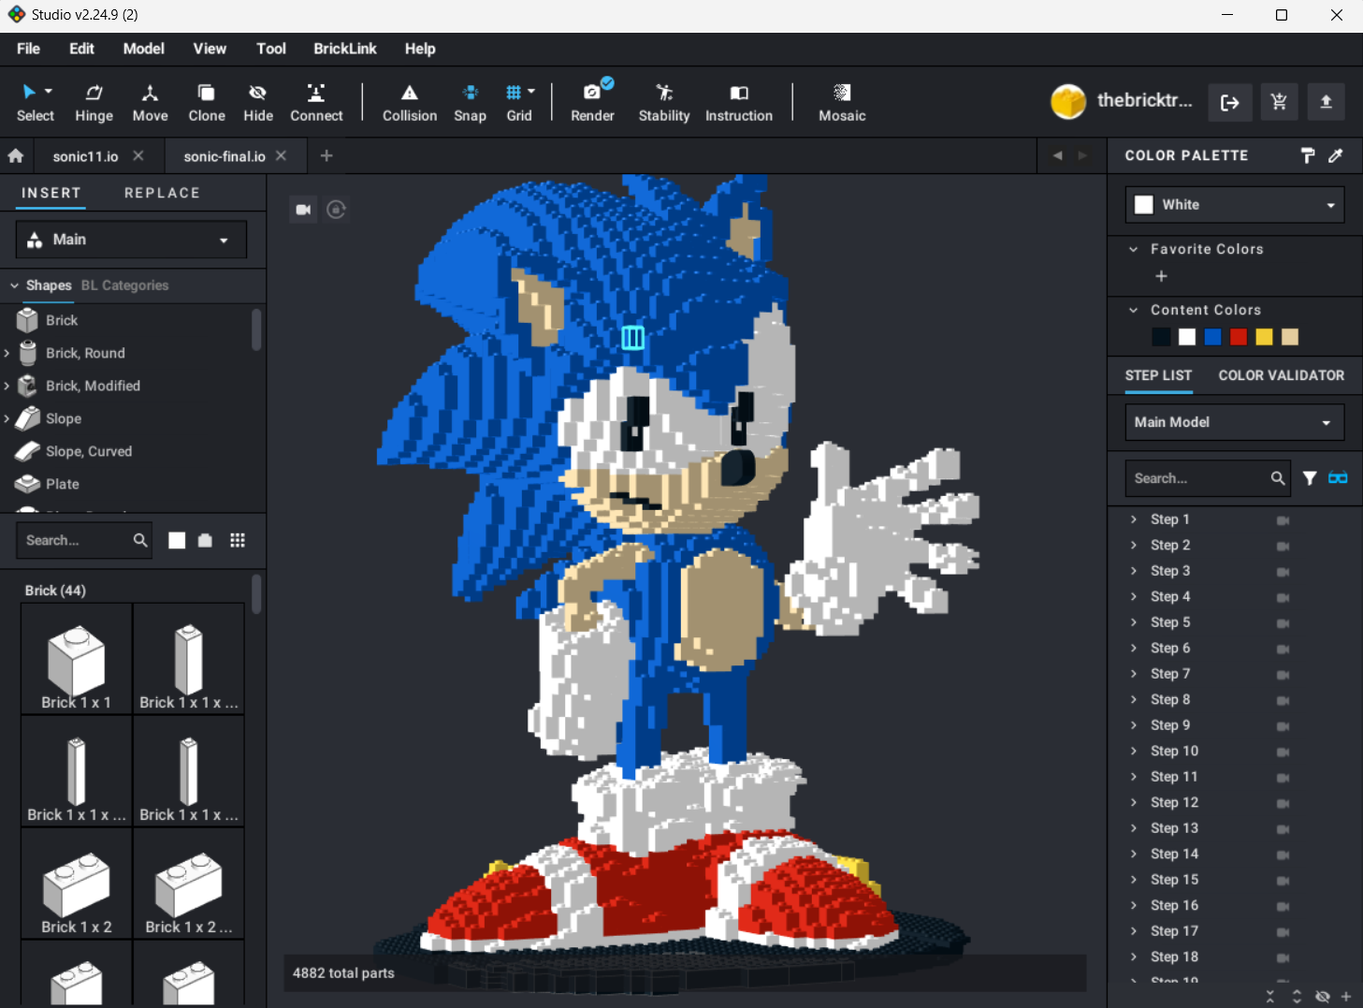
Task: Toggle the step view glasses icon
Action: [1338, 478]
